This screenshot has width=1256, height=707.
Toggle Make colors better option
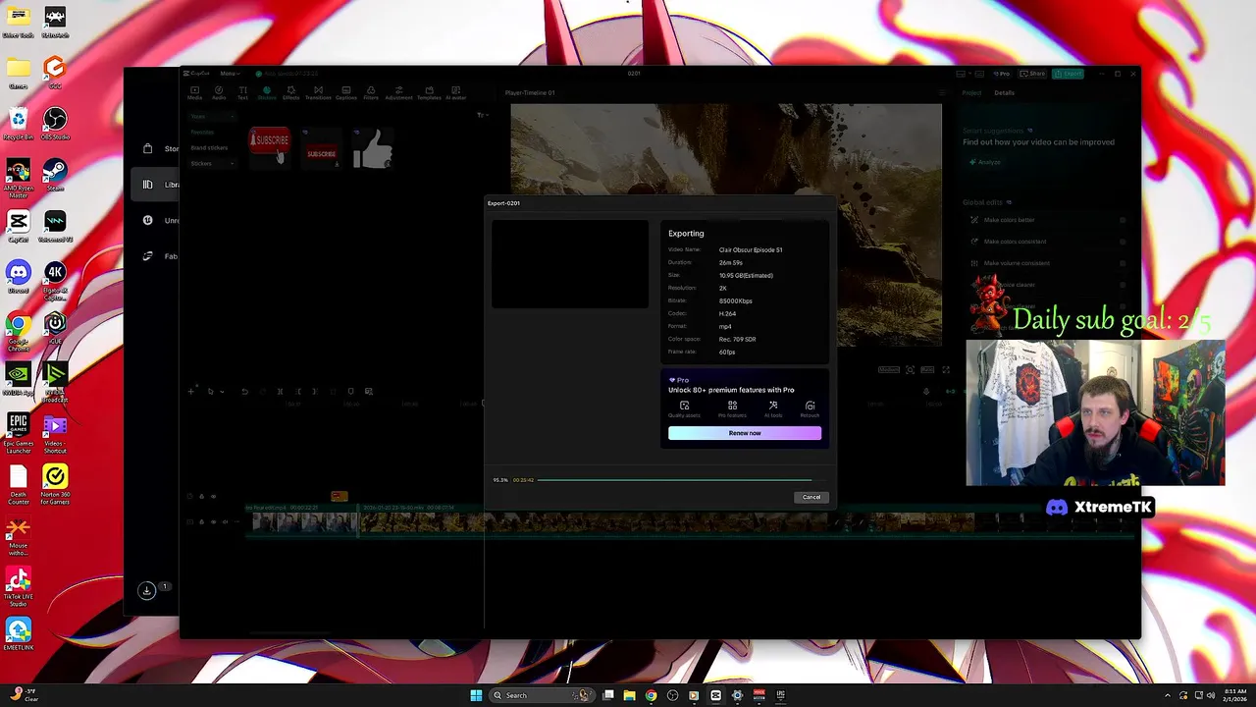pyautogui.click(x=1123, y=220)
